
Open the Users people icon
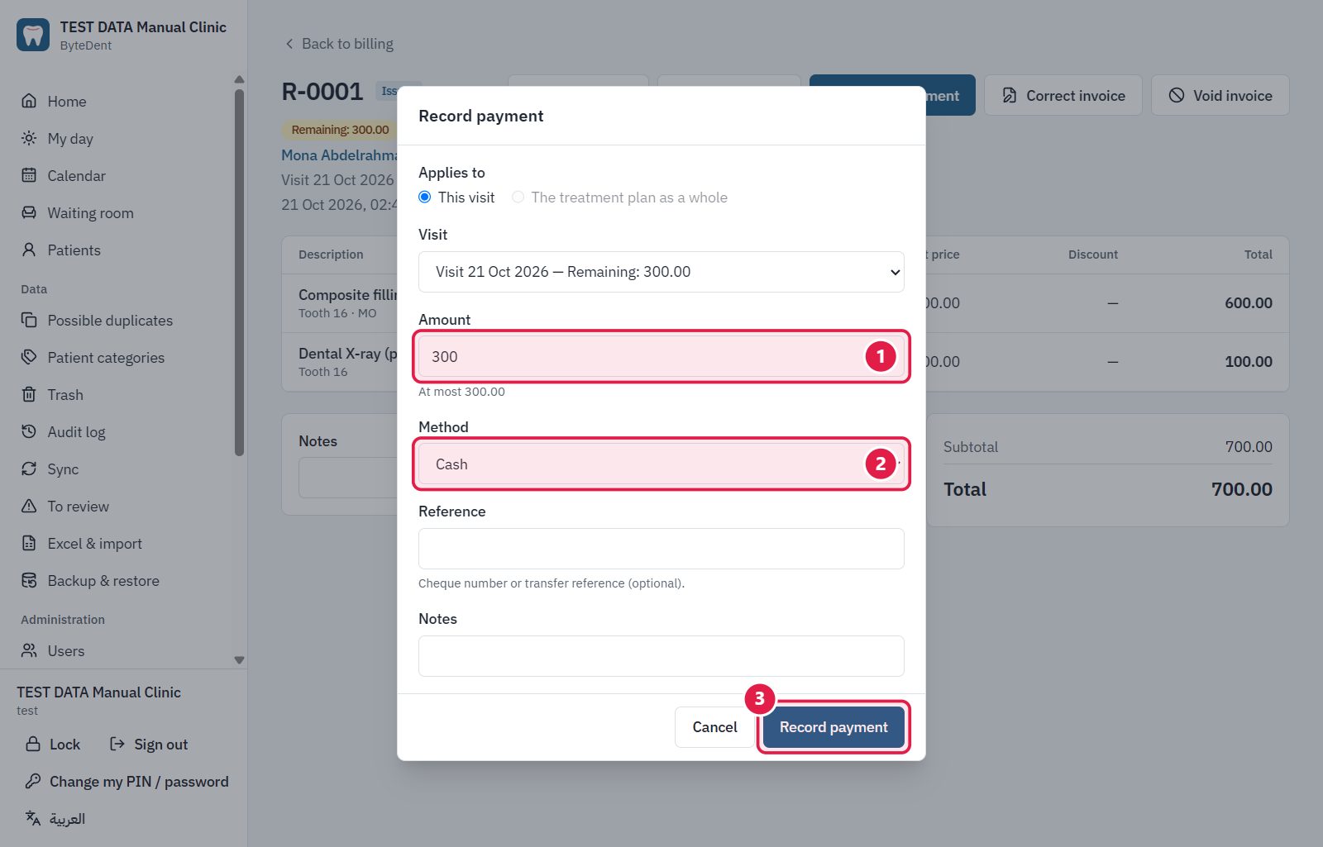click(29, 650)
